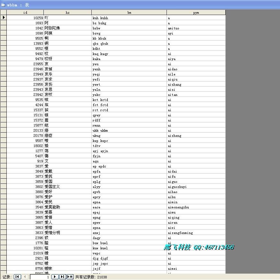Select the pym column header
280x280 pixels.
196,12
